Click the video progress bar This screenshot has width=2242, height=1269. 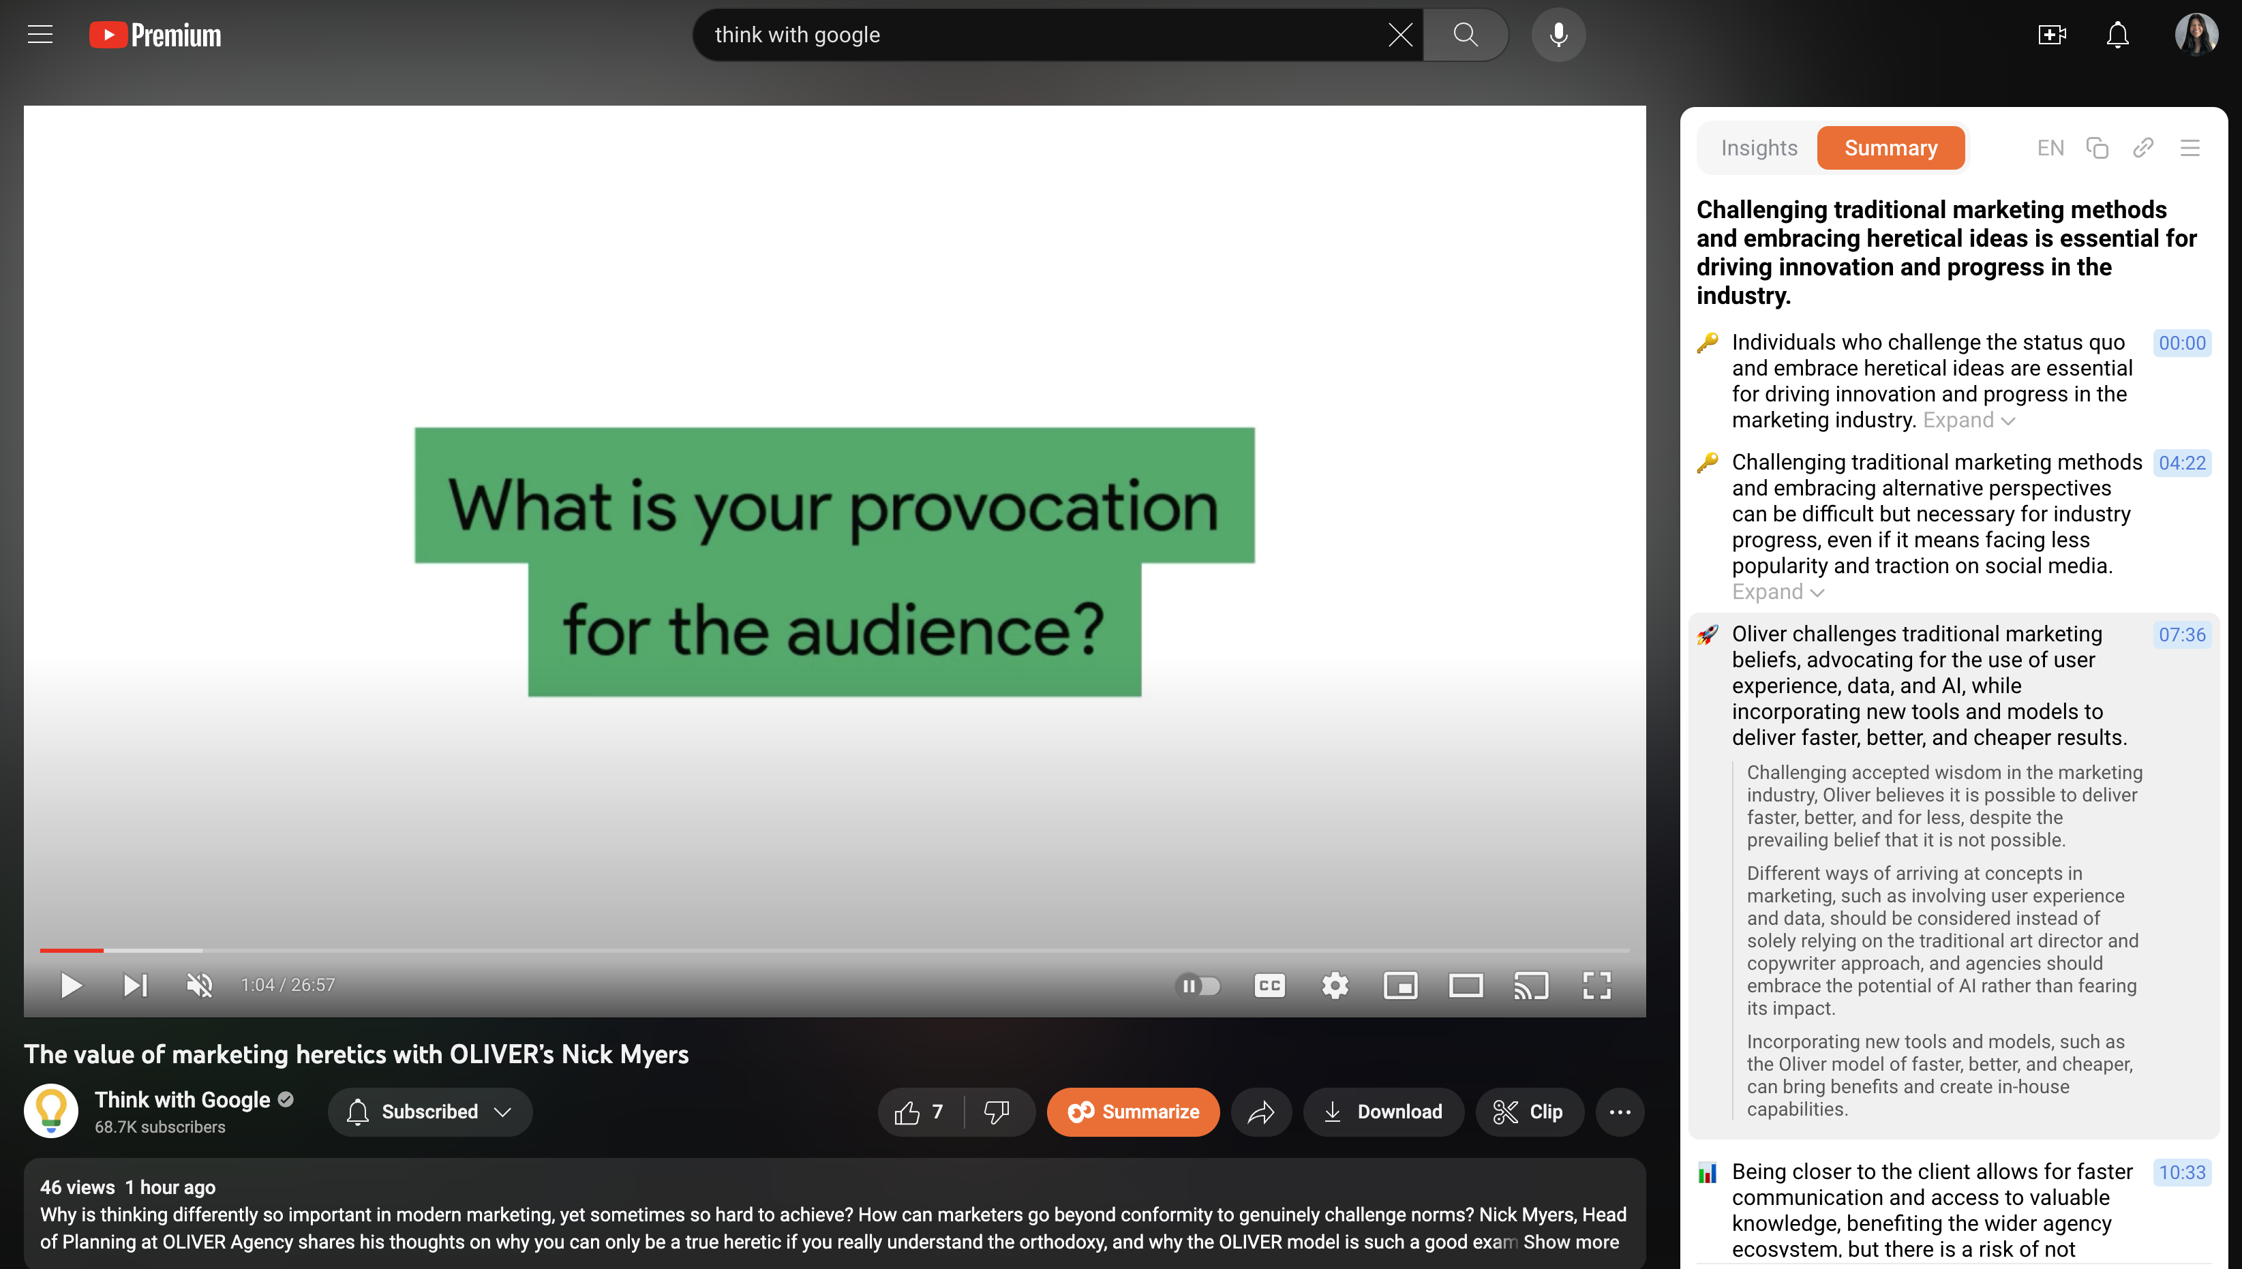click(x=834, y=950)
